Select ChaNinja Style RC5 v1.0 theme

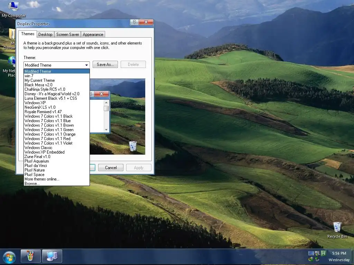point(57,89)
